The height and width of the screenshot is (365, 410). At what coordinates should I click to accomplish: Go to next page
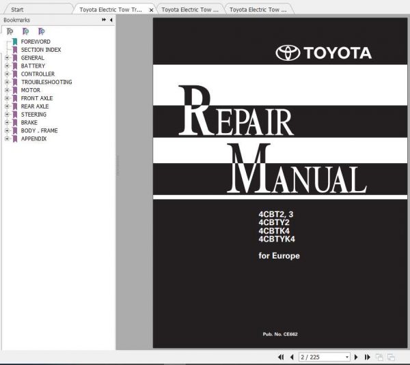click(x=356, y=357)
